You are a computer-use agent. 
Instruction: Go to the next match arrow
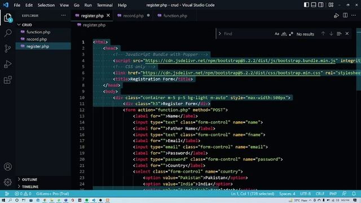(x=331, y=34)
